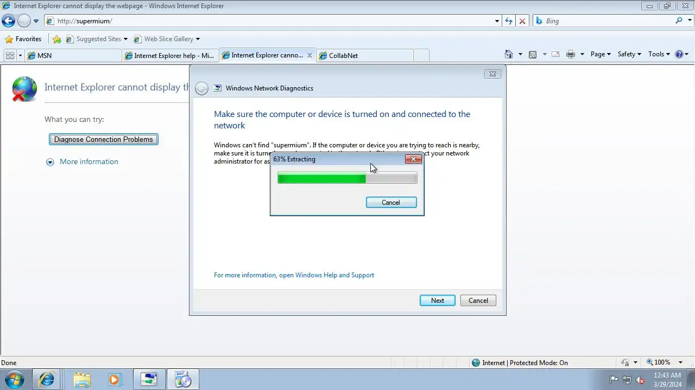Click the green extraction progress bar
Screen dimensions: 695x390
(x=347, y=178)
